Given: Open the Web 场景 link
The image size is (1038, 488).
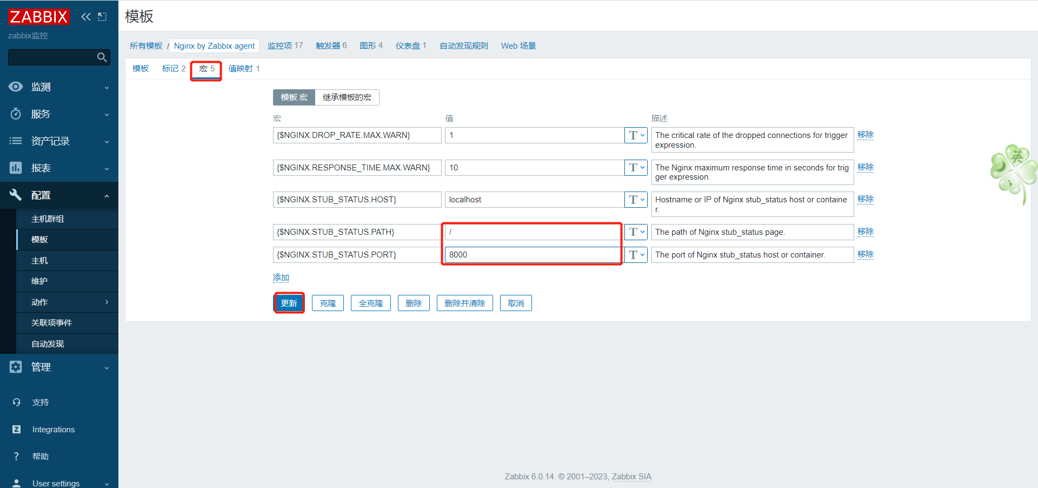Looking at the screenshot, I should click(x=518, y=46).
